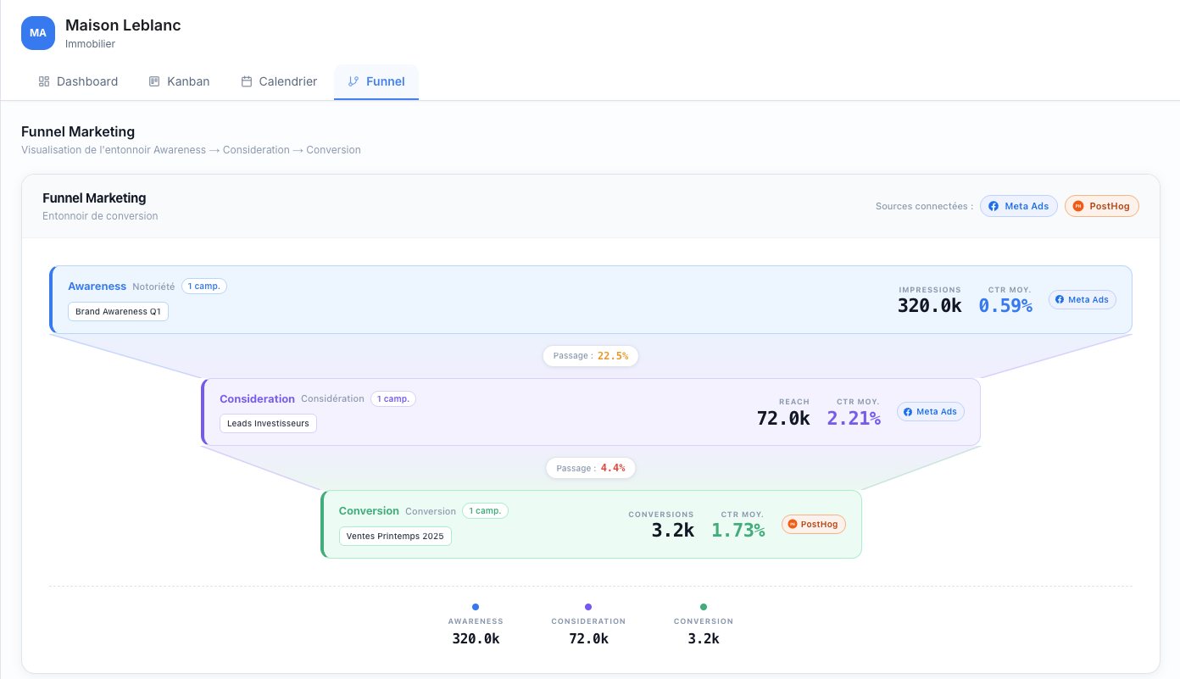Toggle the Awareness blue legend dot

tap(476, 607)
